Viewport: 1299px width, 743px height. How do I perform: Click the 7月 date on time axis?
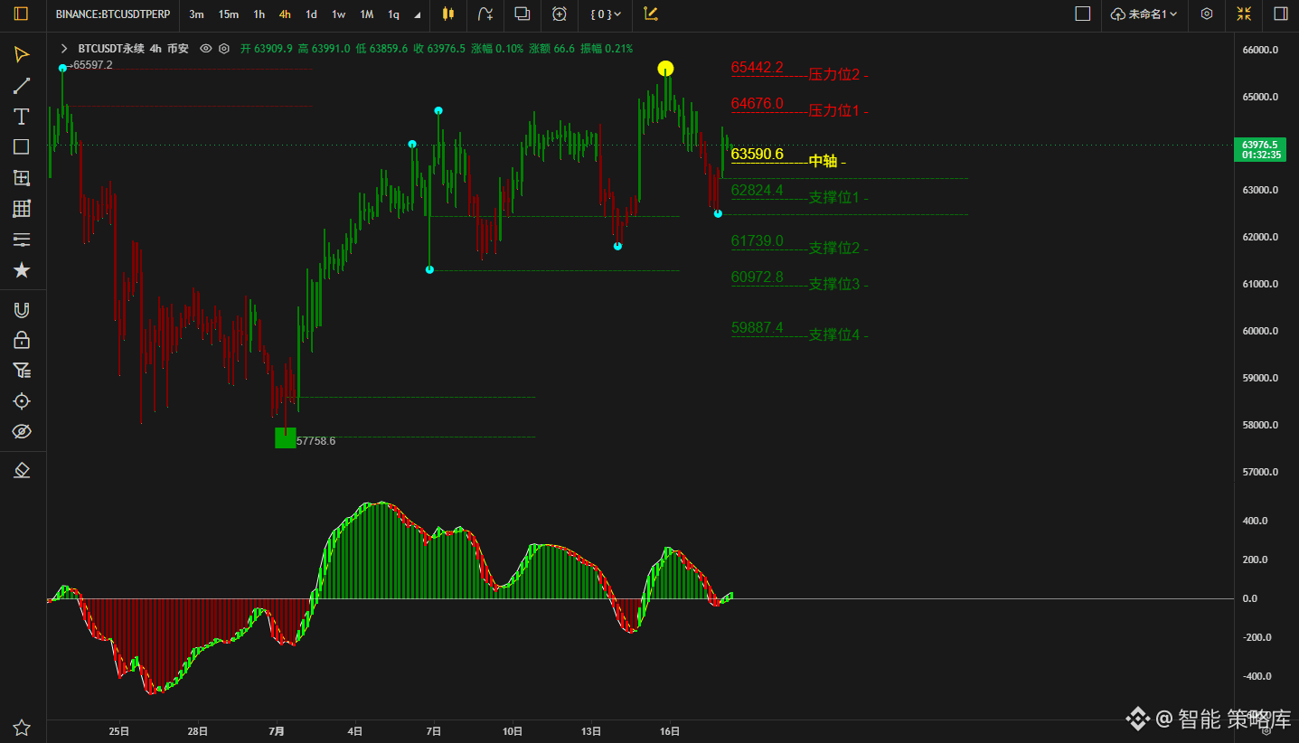pos(277,730)
